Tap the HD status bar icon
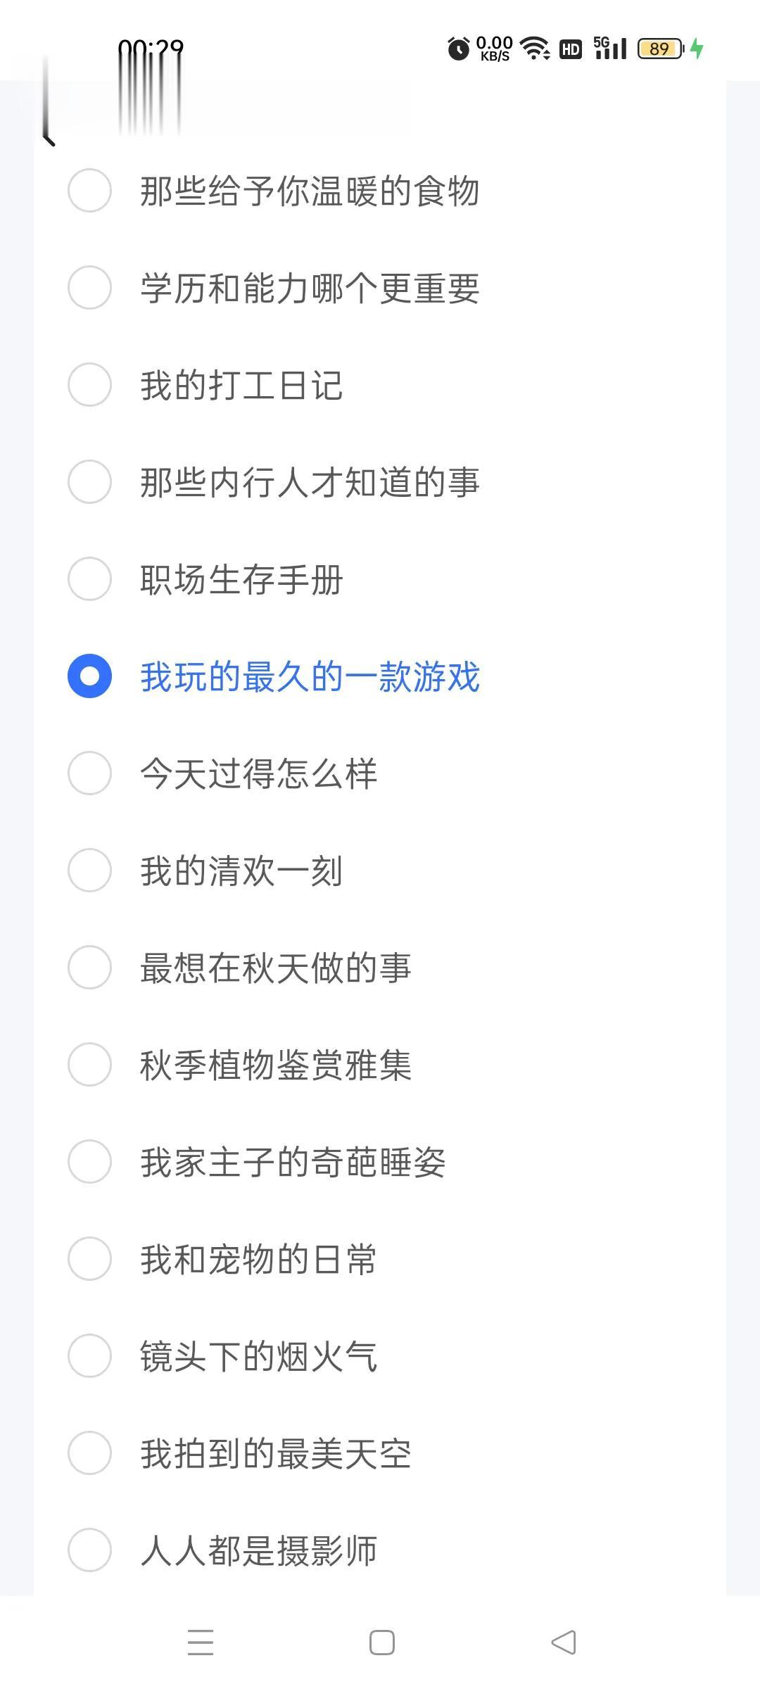The height and width of the screenshot is (1689, 760). pos(571,49)
